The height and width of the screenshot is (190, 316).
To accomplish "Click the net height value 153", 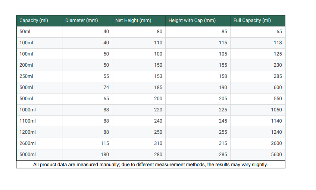I will click(158, 76).
